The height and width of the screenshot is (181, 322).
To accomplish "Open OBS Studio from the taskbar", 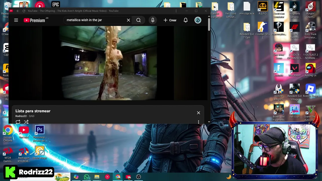I will [x=138, y=177].
